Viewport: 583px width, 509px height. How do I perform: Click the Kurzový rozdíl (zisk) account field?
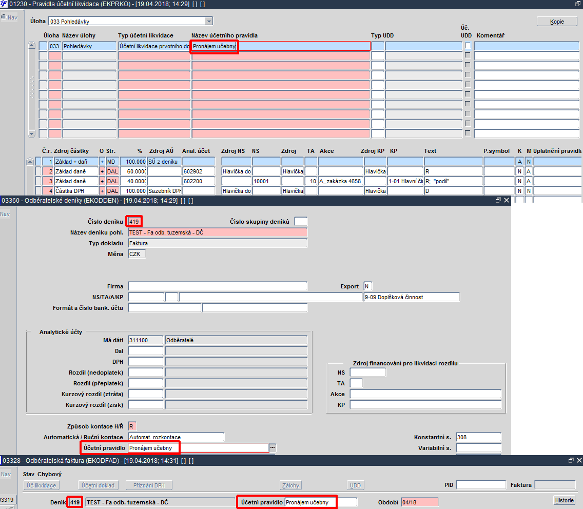145,405
